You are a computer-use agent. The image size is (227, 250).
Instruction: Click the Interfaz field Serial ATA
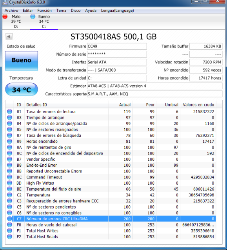pos(117,62)
